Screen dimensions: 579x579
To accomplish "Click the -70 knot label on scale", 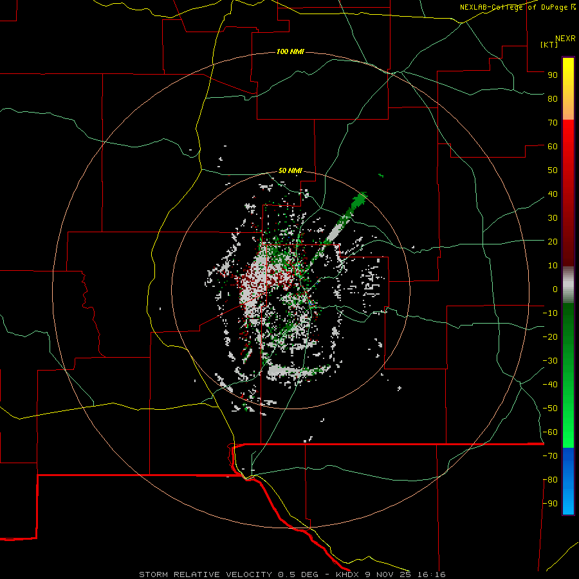I will coord(550,456).
